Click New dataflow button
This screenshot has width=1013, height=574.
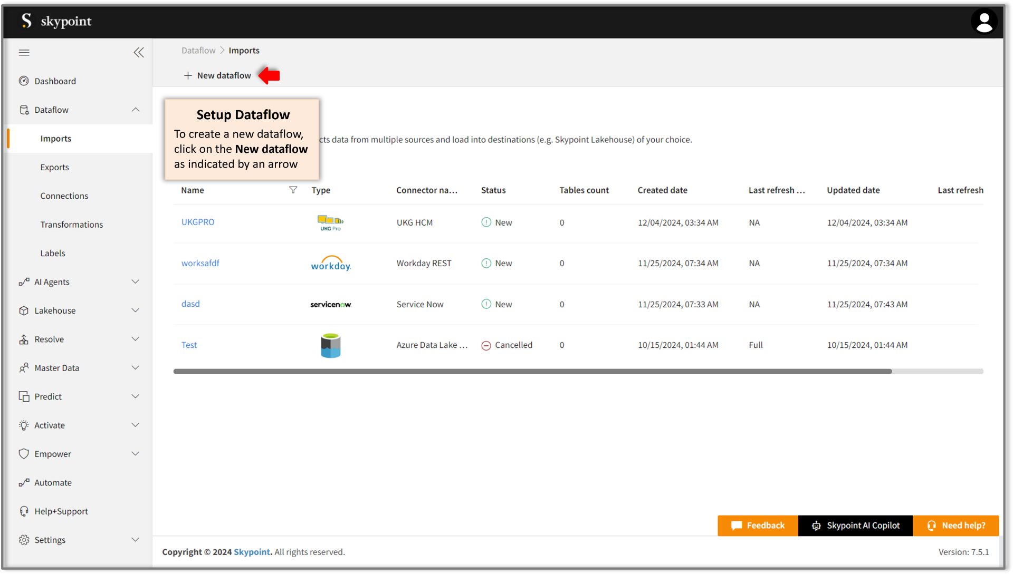tap(217, 75)
